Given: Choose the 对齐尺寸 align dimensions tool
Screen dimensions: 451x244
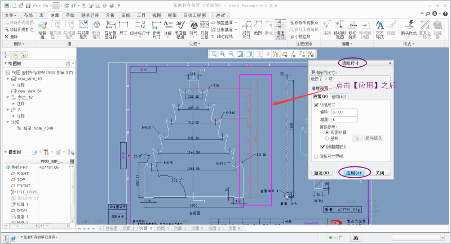Looking at the screenshot, I should (246, 30).
